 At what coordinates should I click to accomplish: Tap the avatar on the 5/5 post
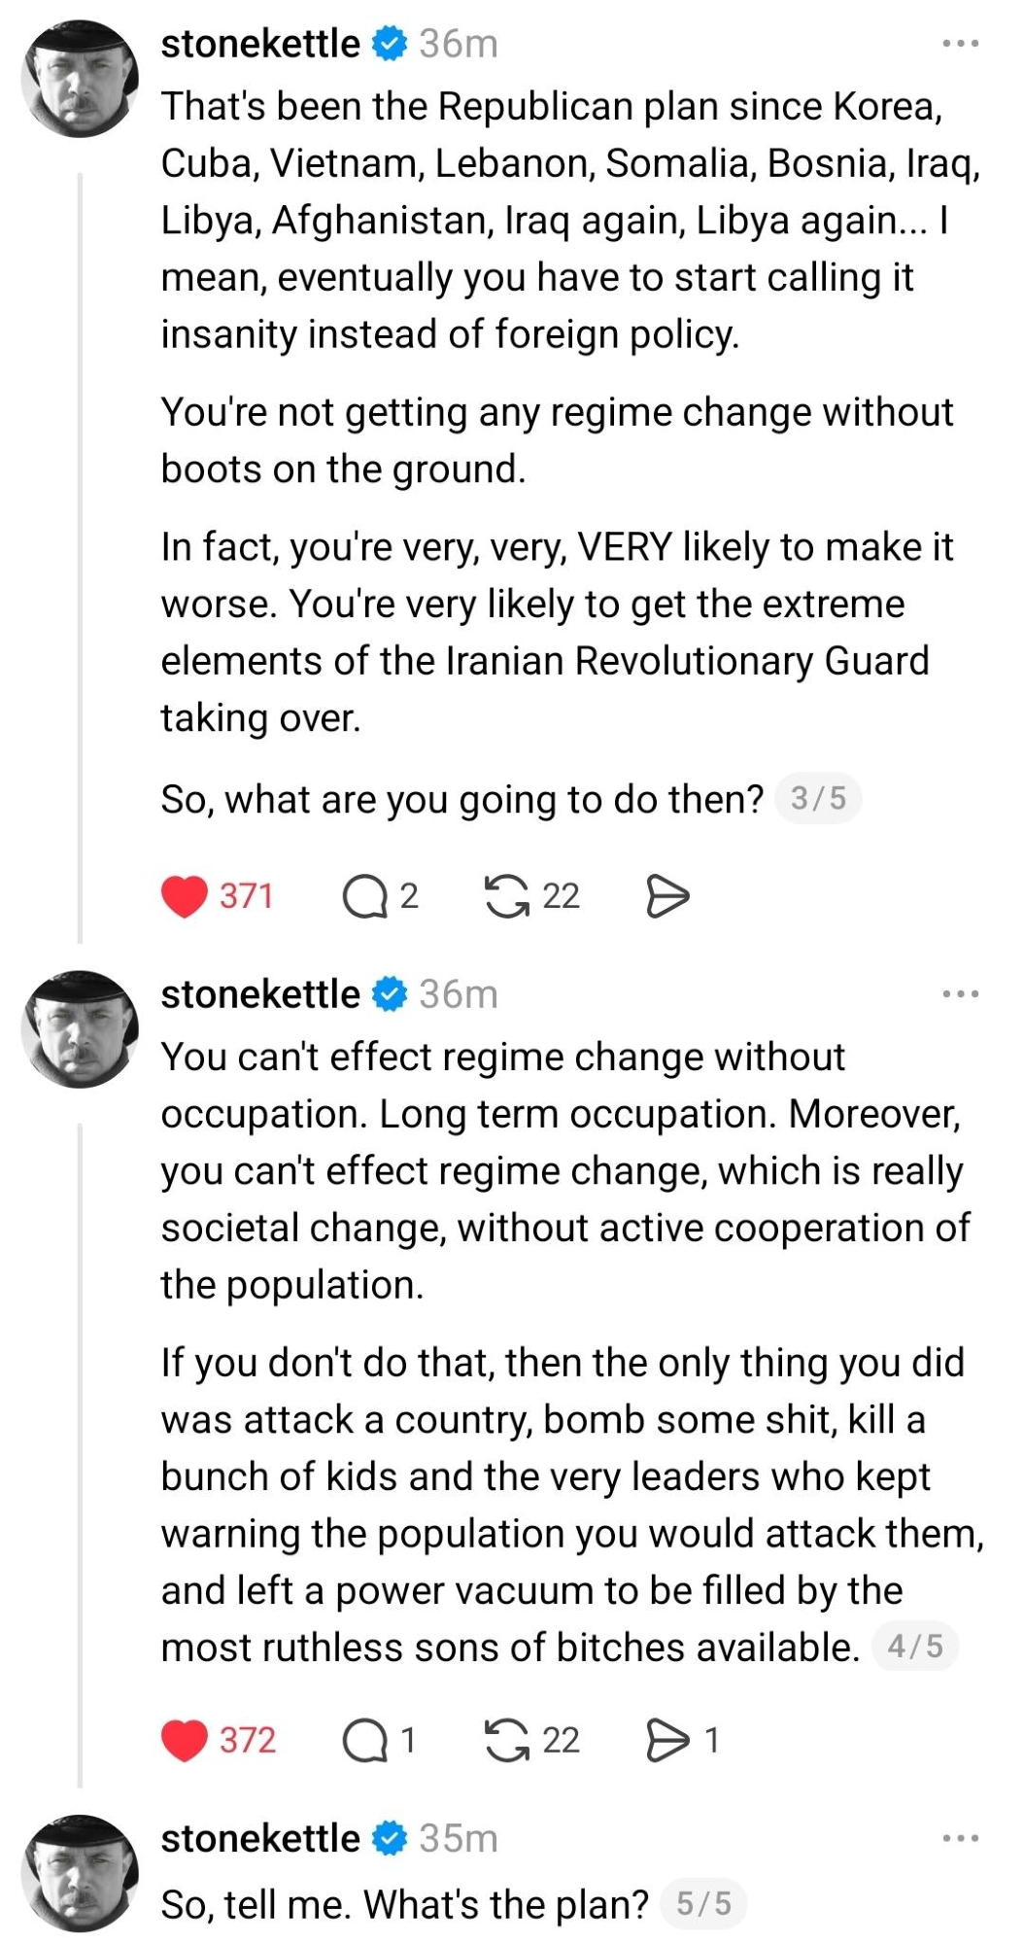[x=80, y=1872]
